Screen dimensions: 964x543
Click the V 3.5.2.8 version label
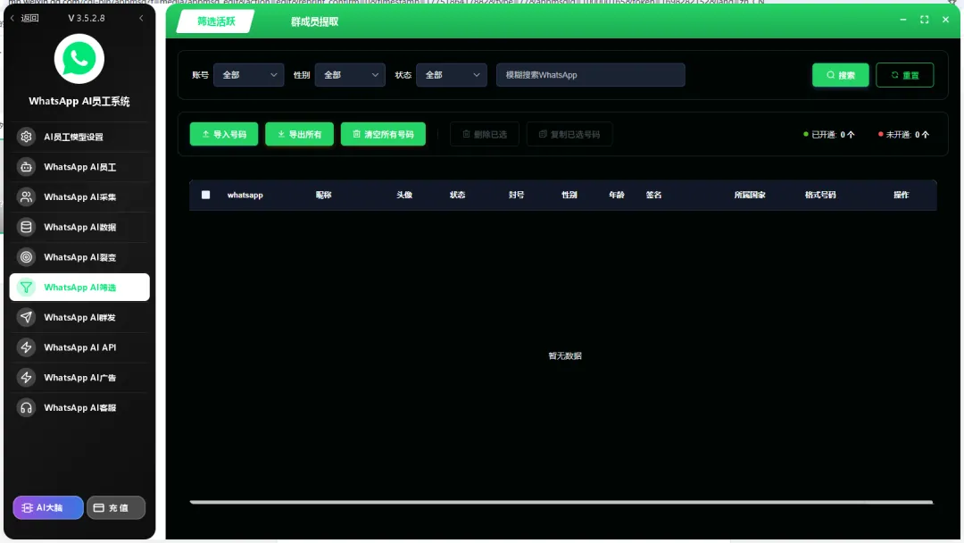[86, 18]
